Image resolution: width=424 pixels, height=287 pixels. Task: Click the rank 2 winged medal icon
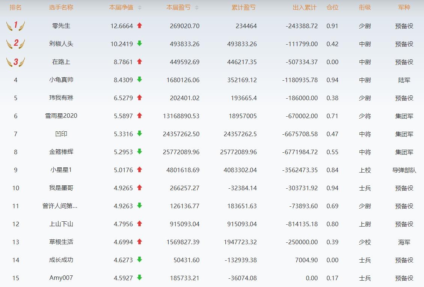pyautogui.click(x=15, y=44)
